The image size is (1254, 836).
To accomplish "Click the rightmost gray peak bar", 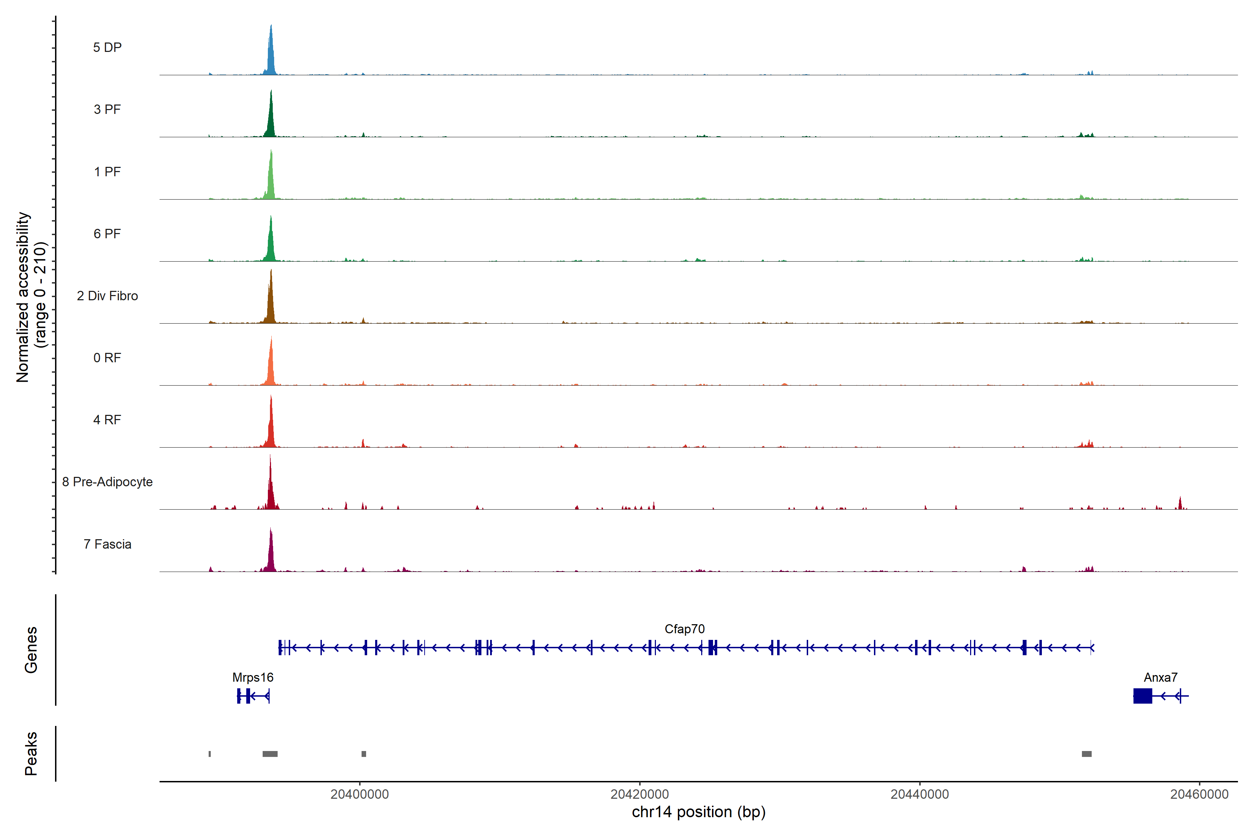I will click(1086, 754).
